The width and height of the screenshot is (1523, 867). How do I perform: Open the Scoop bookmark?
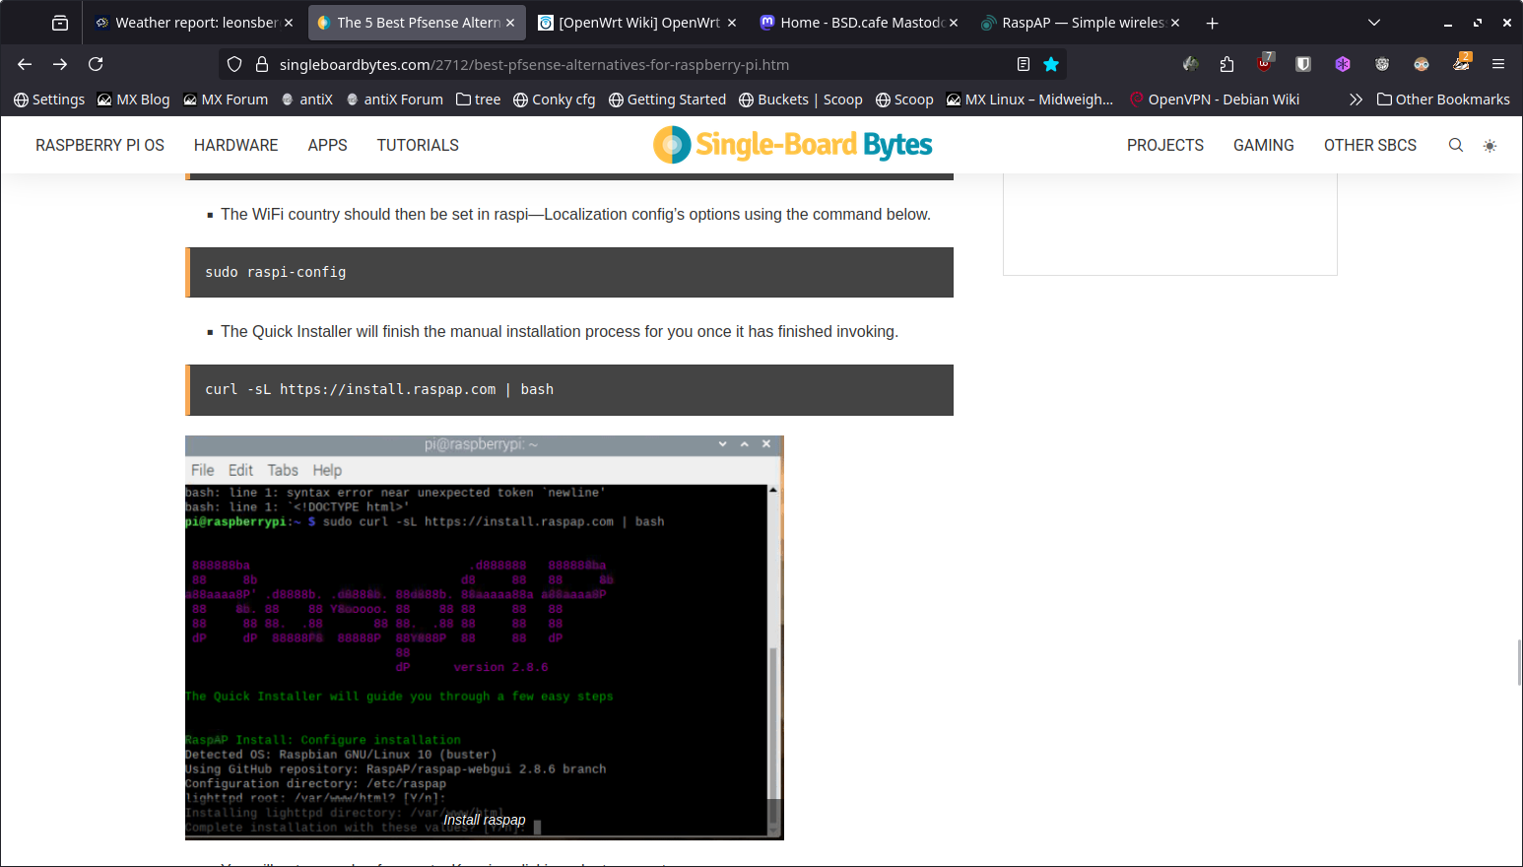904,100
